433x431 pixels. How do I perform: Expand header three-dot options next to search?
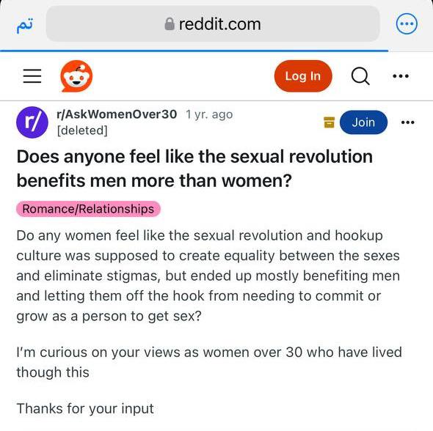tap(401, 75)
